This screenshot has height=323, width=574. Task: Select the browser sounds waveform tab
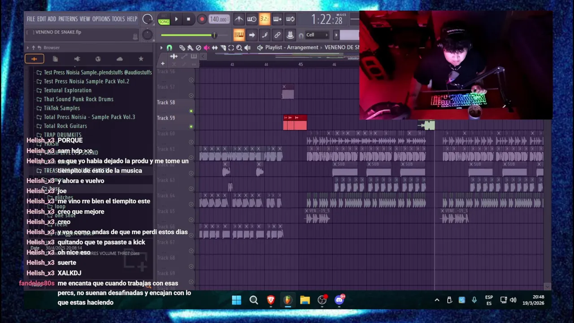[x=34, y=59]
